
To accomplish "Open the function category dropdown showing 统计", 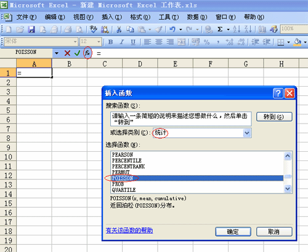I will click(247, 133).
